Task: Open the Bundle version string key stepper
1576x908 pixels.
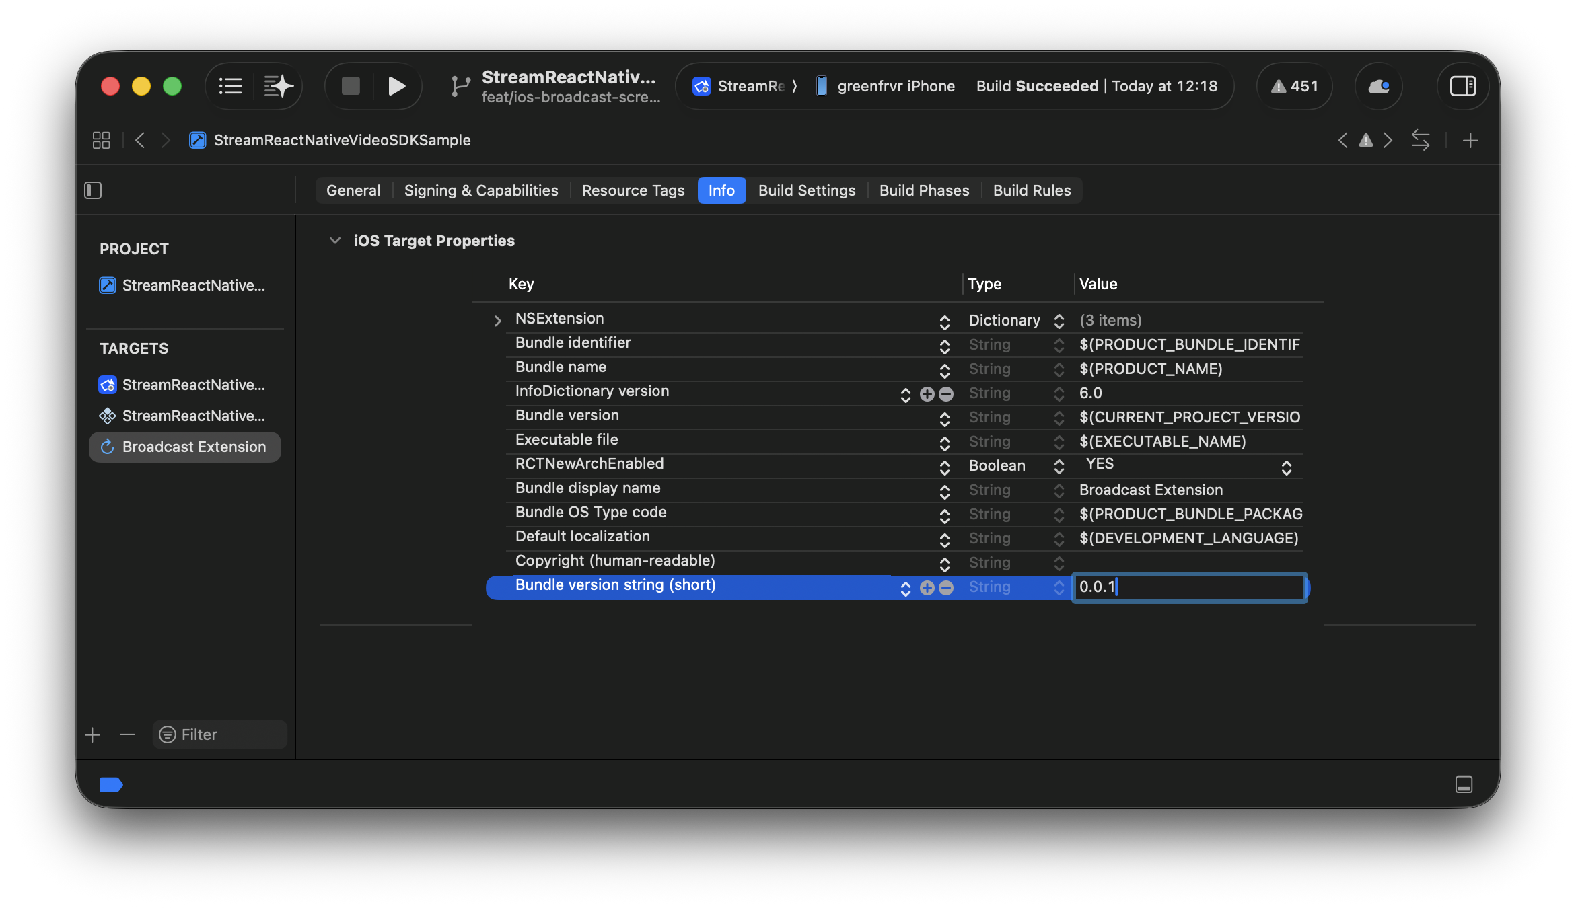Action: [x=905, y=589]
